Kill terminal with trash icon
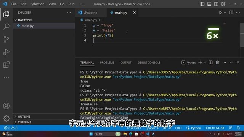The image size is (244, 137). [x=217, y=62]
